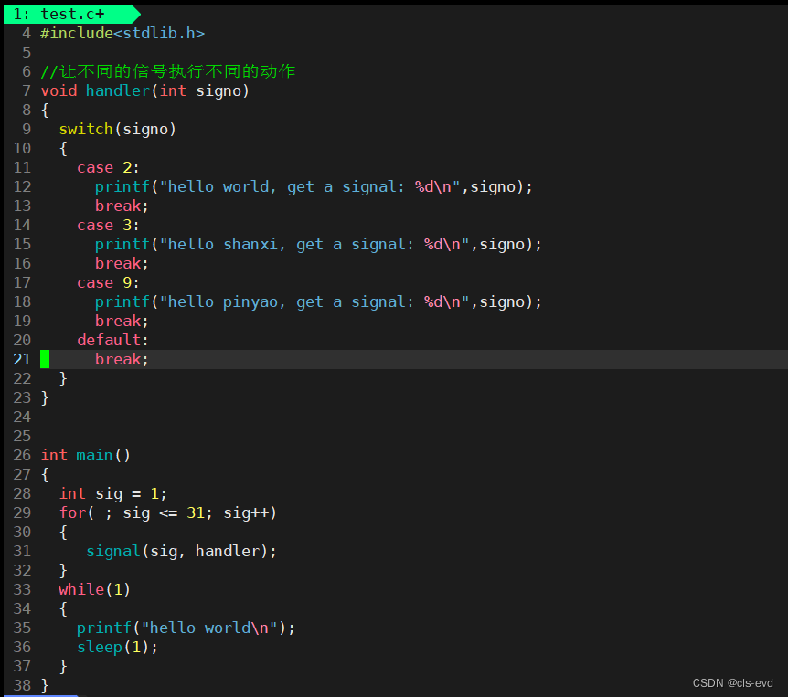
Task: Click the 'hello pinyao' printf line
Action: point(319,302)
